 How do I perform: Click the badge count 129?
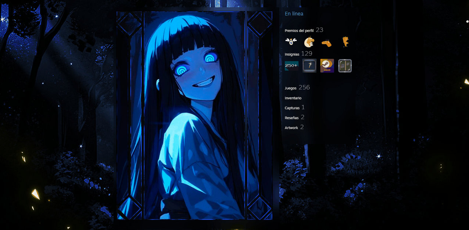[307, 54]
